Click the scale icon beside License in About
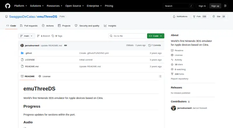This screenshot has width=233, height=128. coord(172,55)
